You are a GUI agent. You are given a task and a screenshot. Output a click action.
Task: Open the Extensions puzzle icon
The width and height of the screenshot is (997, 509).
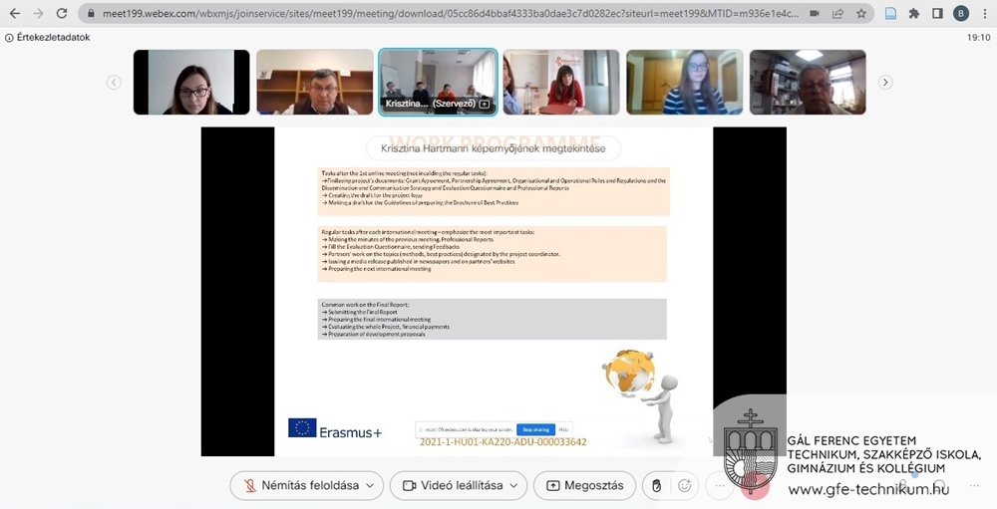(x=914, y=13)
